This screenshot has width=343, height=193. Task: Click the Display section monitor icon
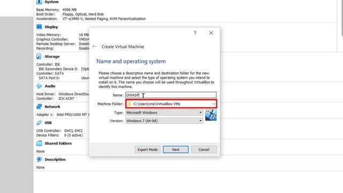pyautogui.click(x=39, y=27)
